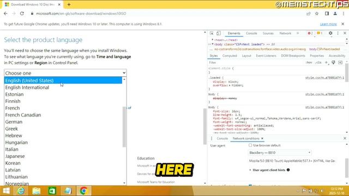Expand the head element node
The image size is (349, 196).
(213, 40)
